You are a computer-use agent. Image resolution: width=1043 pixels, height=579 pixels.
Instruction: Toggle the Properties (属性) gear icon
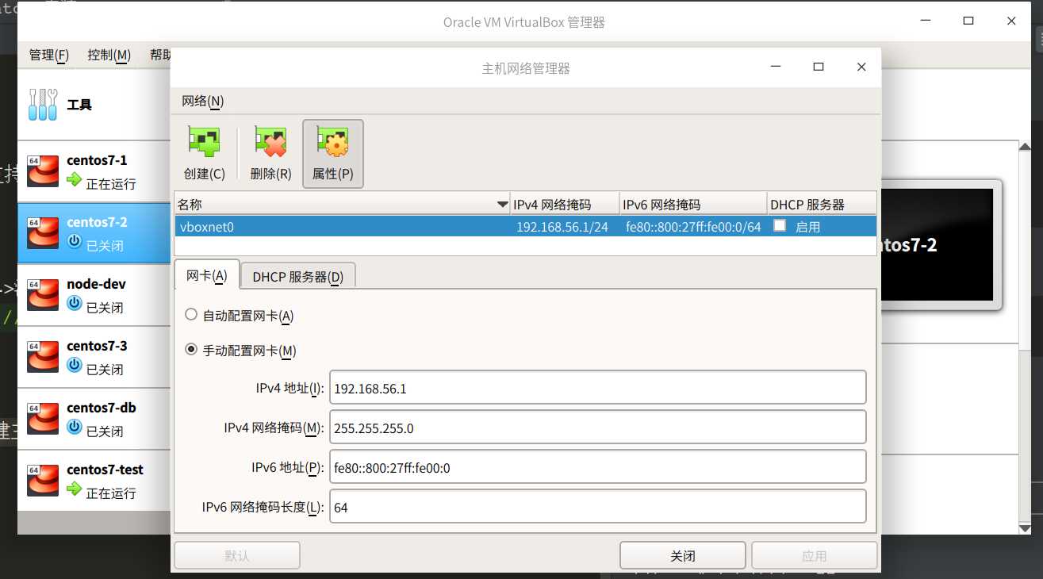coord(333,144)
